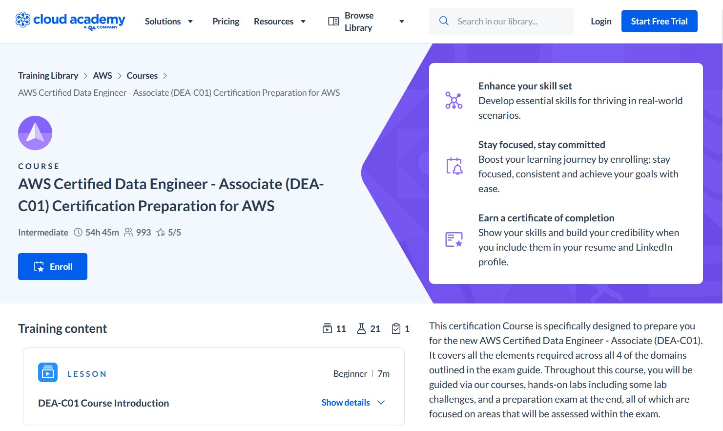723x431 pixels.
Task: Click the course duration clock icon
Action: tap(78, 232)
